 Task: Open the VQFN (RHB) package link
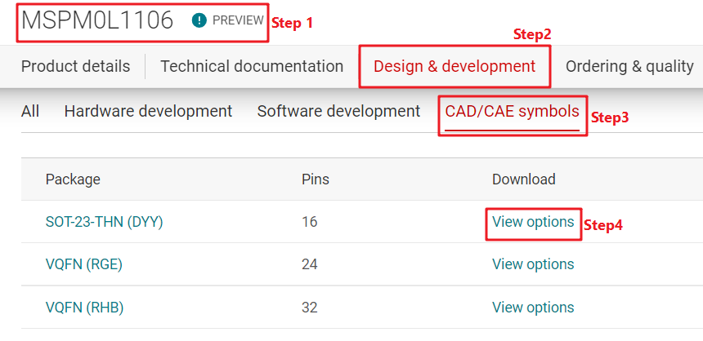tap(84, 308)
